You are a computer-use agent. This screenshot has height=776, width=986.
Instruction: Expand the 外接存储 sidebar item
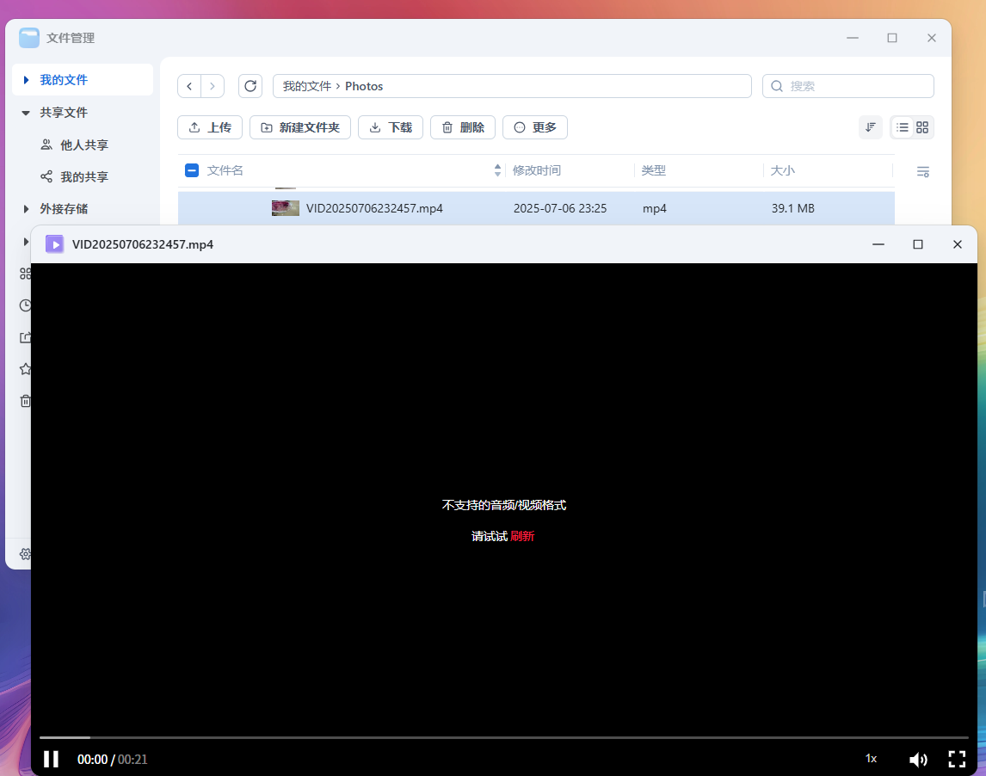point(26,209)
